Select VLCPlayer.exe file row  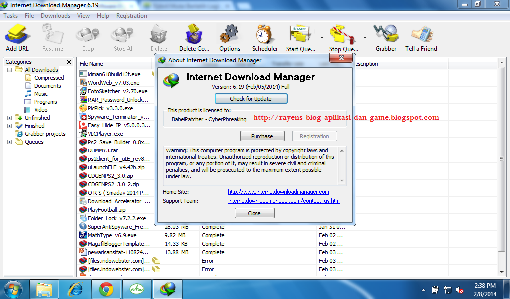(105, 134)
